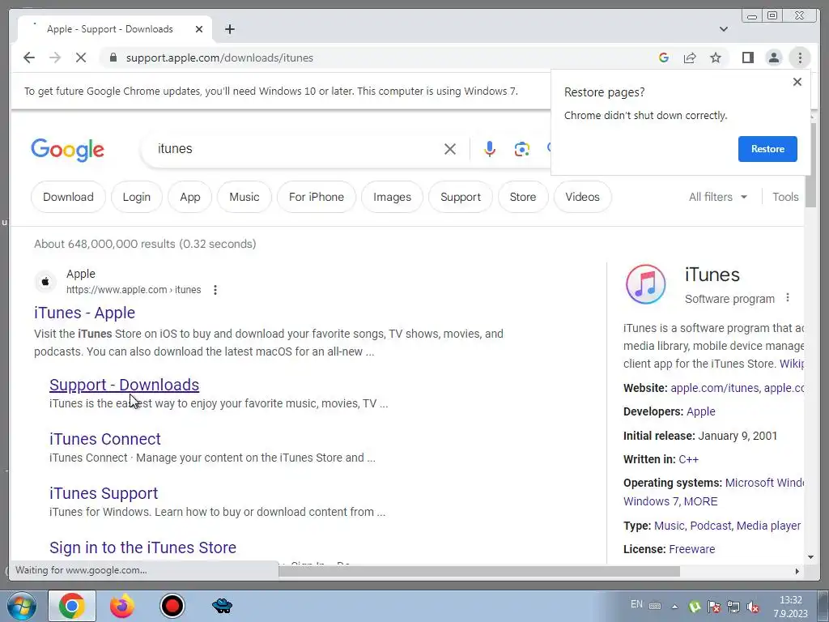Click the taskbar clock 13:32
The image size is (829, 622).
[791, 600]
